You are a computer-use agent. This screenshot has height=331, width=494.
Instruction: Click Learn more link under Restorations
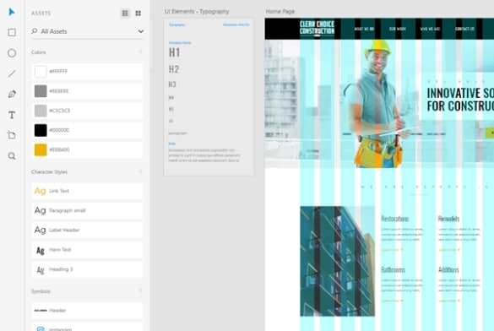click(x=392, y=250)
